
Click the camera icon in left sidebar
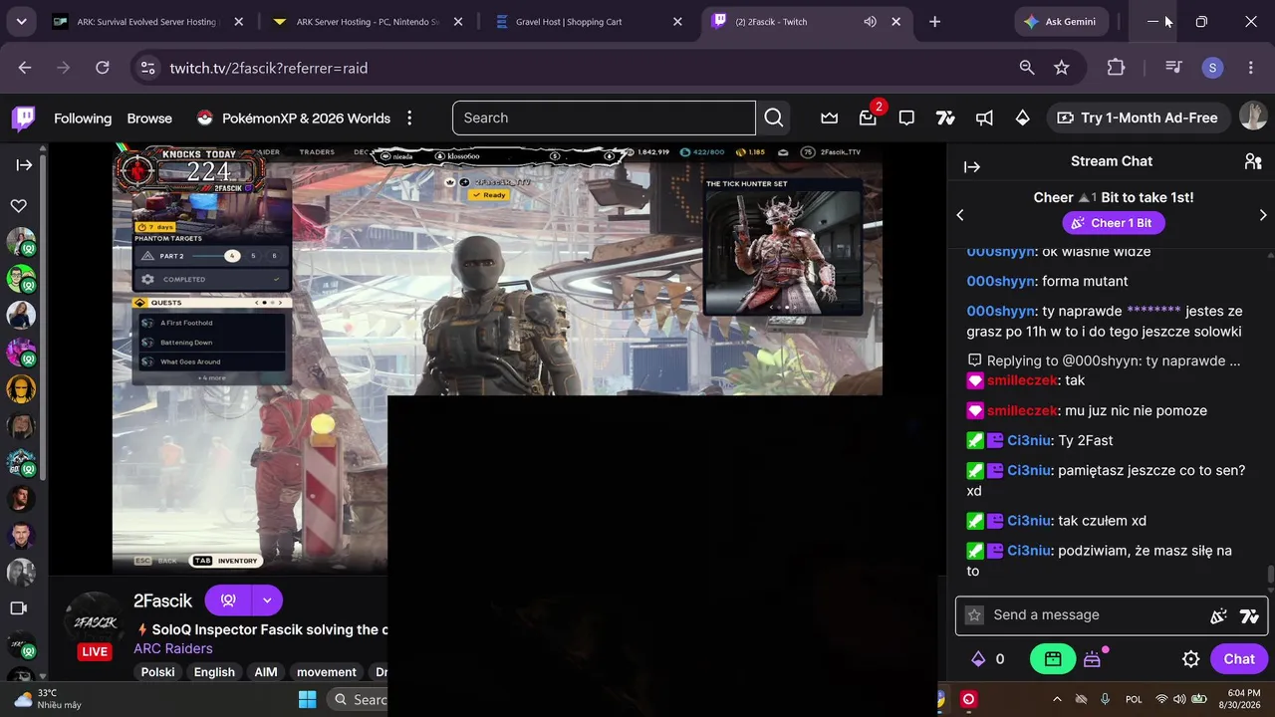tap(18, 607)
